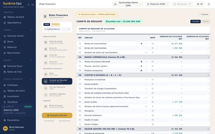The image size is (215, 134).
Task: Switch to Consolidé view
Action: (x=195, y=21)
